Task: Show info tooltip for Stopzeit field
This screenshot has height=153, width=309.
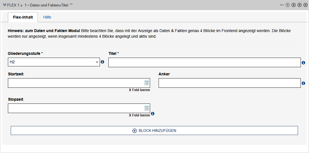Action: pyautogui.click(x=153, y=114)
